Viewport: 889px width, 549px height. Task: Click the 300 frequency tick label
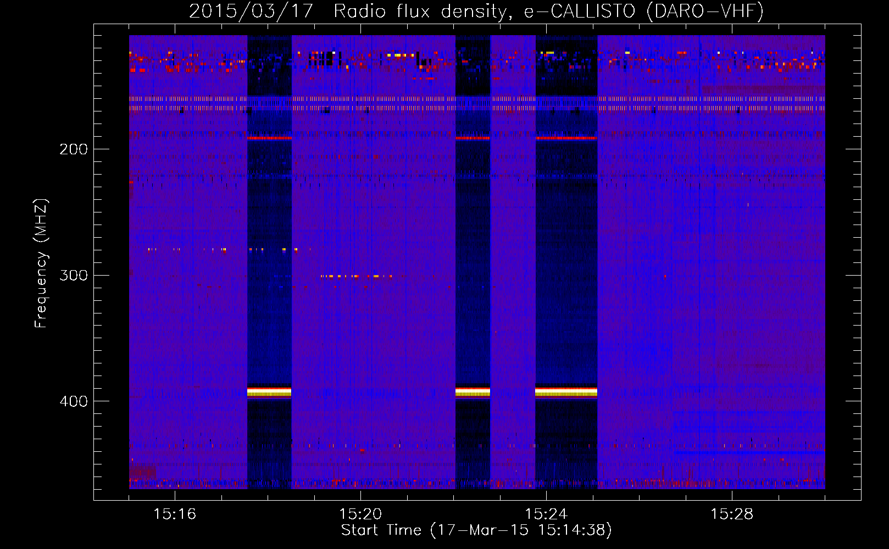(x=74, y=275)
